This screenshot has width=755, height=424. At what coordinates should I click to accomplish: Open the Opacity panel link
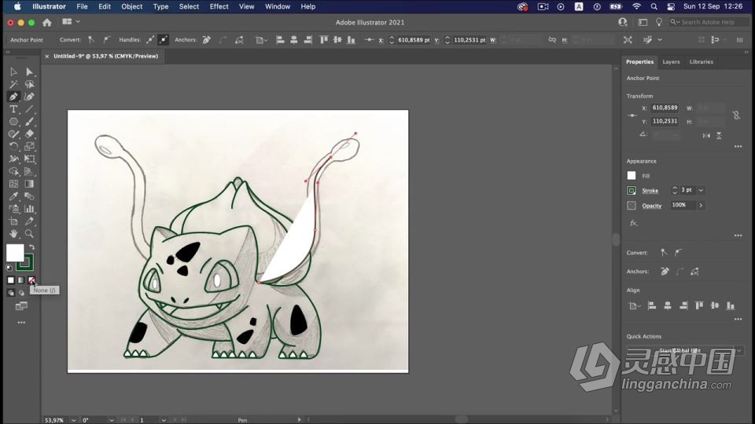651,206
